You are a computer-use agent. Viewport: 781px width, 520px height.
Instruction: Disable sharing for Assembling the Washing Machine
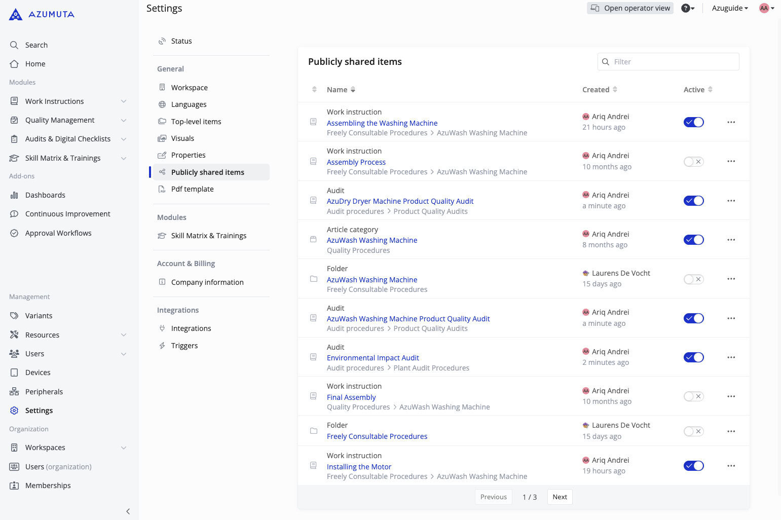pos(693,122)
